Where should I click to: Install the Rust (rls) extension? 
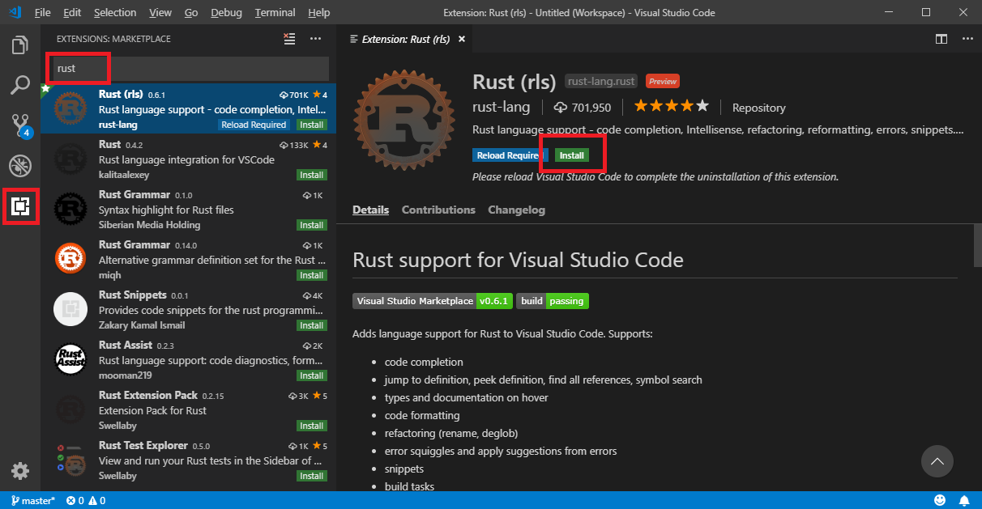click(572, 155)
